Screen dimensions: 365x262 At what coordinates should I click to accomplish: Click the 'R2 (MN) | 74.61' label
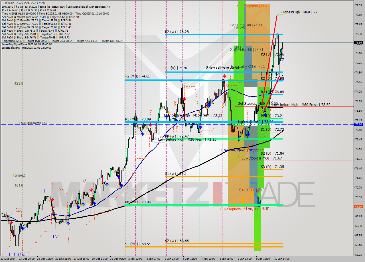tap(137, 76)
